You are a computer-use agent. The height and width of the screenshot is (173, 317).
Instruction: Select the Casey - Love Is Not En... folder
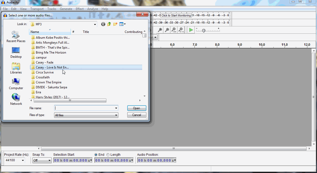86,67
